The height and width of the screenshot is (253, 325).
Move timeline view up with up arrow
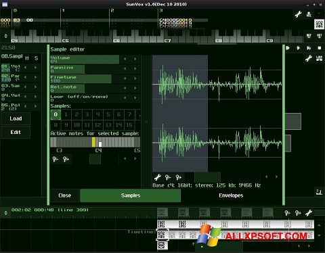[319, 225]
